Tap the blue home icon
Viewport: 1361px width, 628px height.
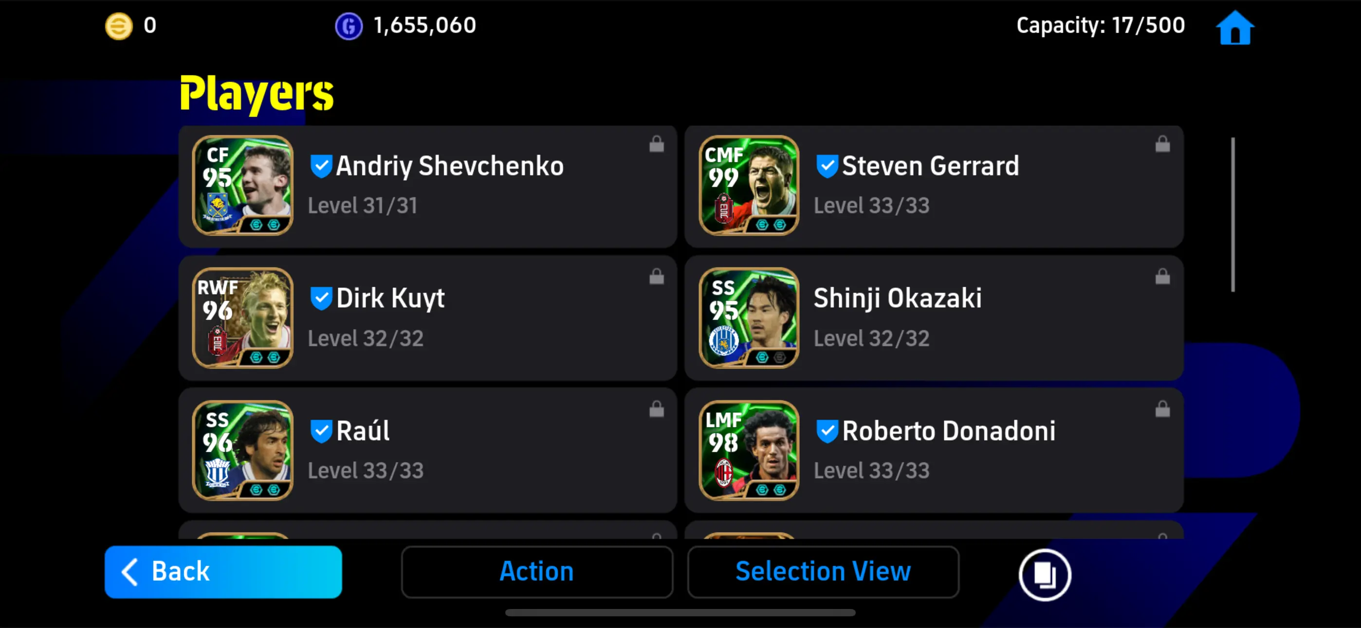1235,27
